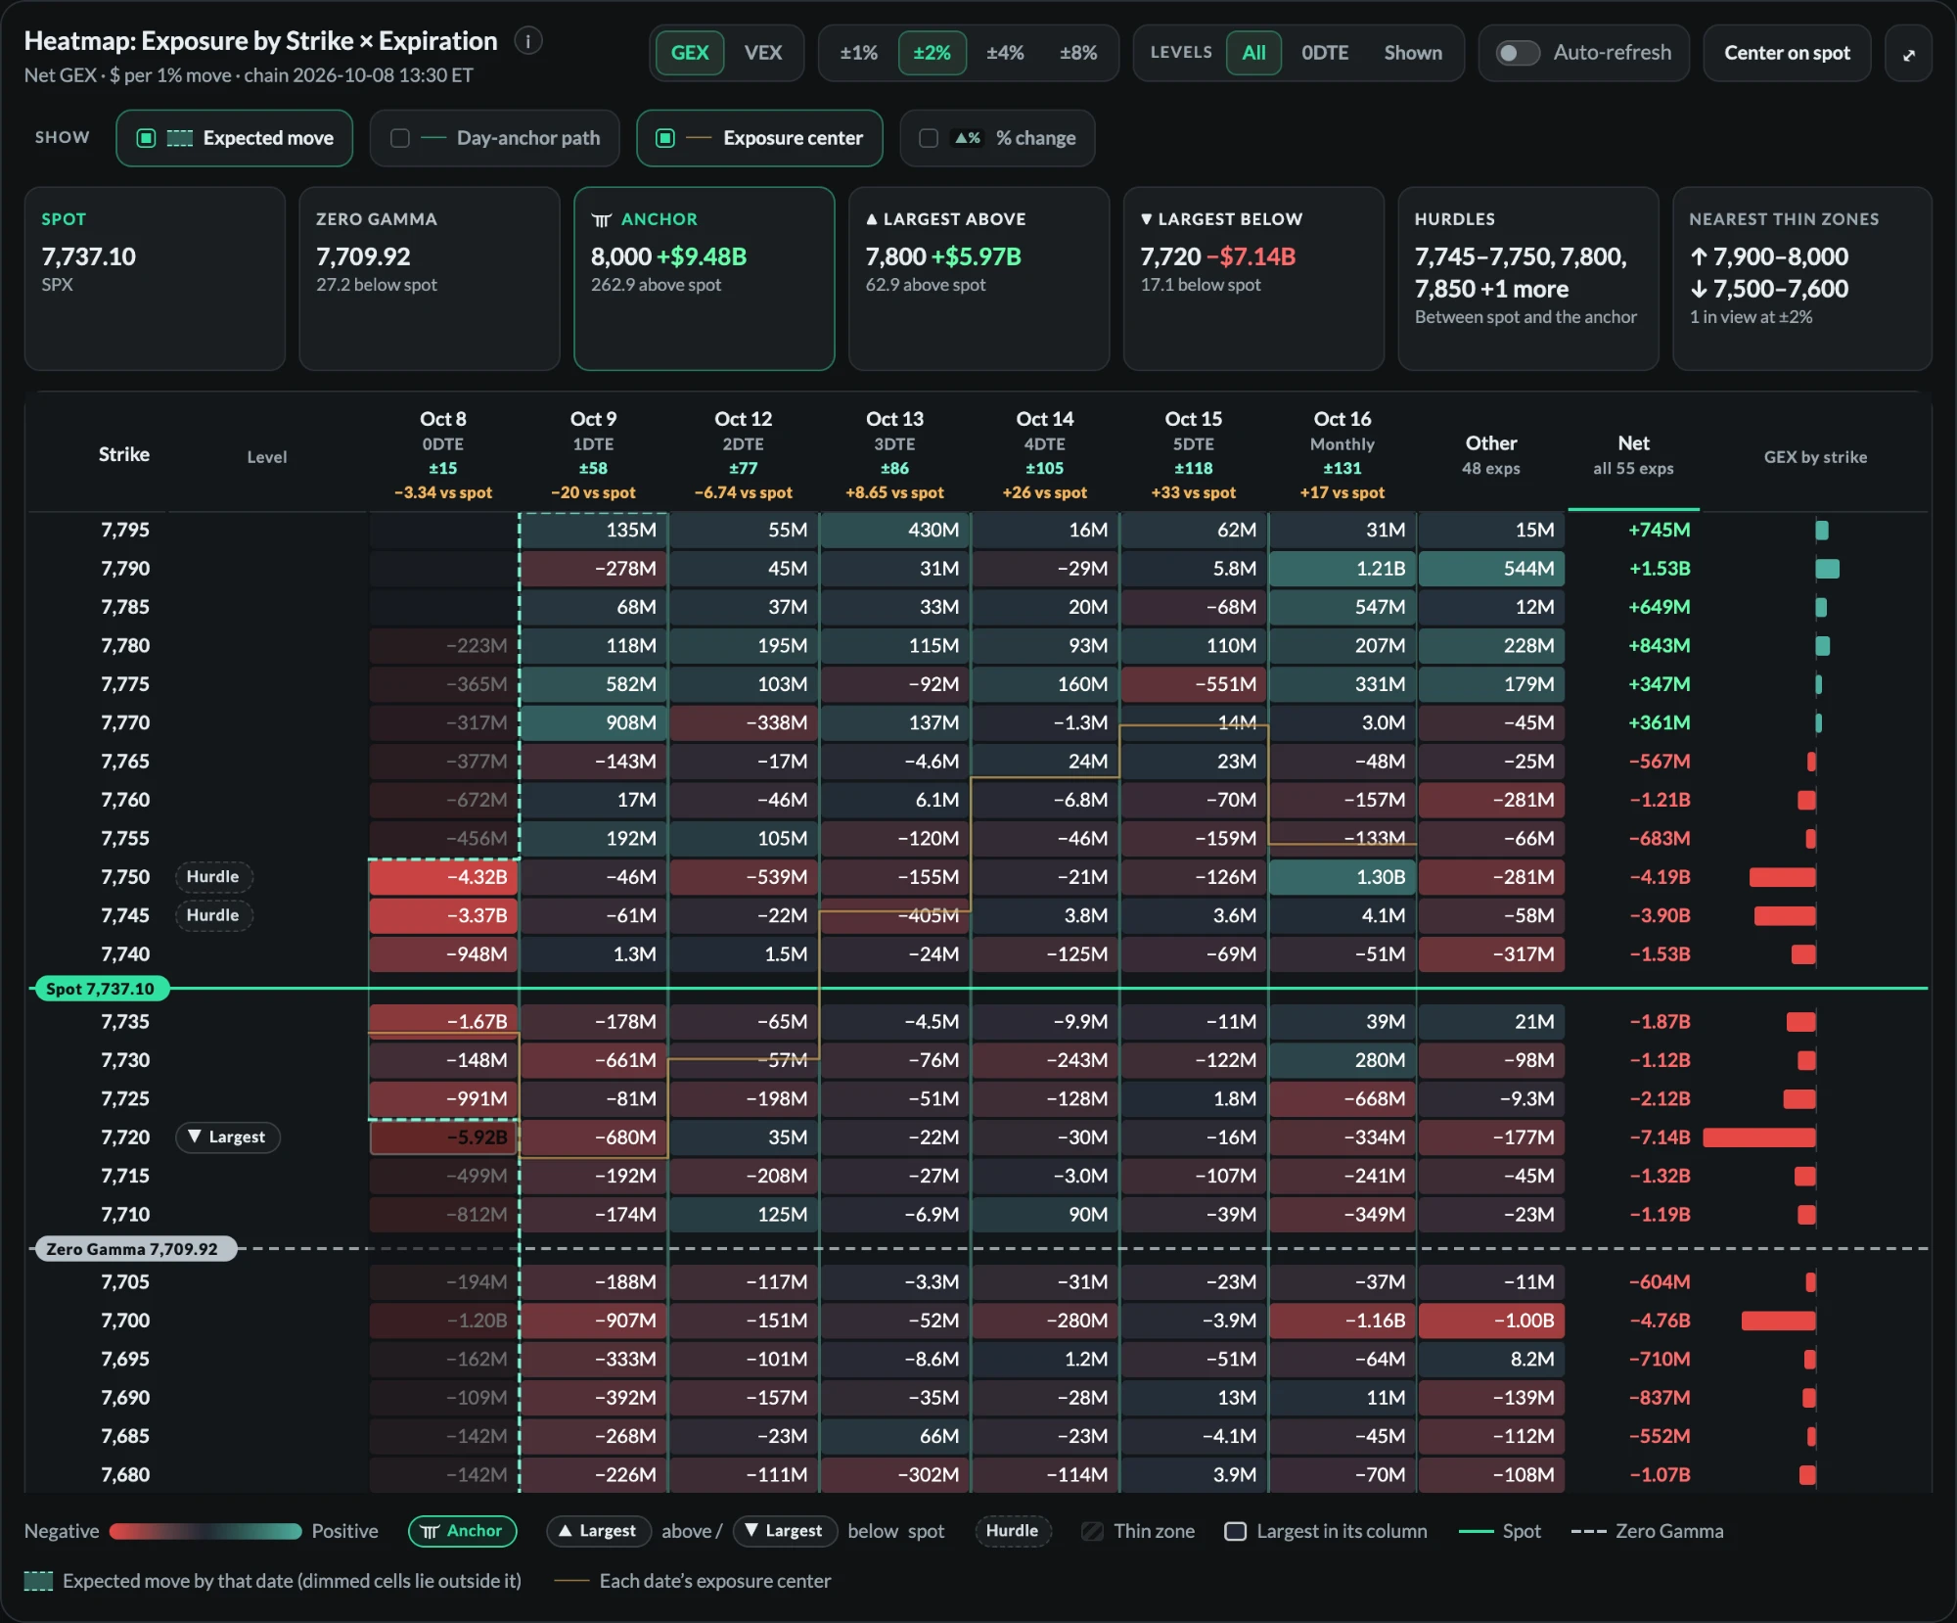Click the Hurdle badge on strike 7,750

(x=213, y=877)
